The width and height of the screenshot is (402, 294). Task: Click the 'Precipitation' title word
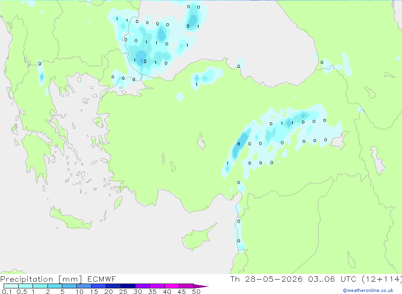click(27, 279)
